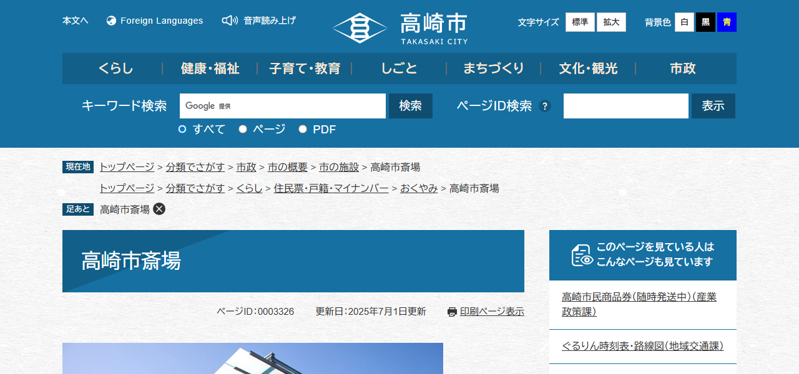Screen dimensions: 799x374
Task: Set background color to 青
Action: click(x=727, y=22)
